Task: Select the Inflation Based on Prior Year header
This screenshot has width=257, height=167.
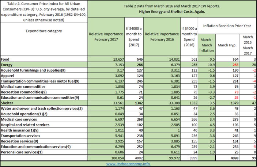Action: click(227, 26)
